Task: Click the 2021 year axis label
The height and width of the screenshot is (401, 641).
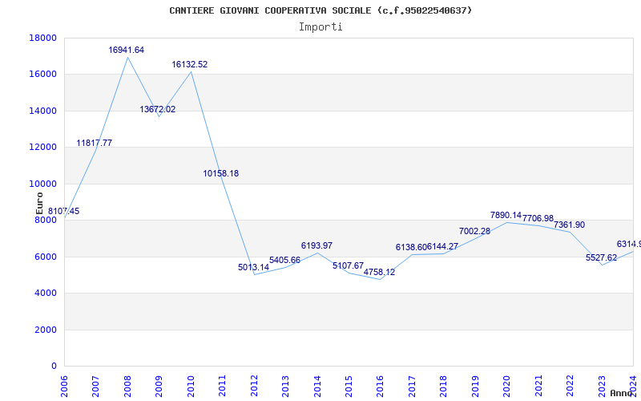Action: pos(538,386)
